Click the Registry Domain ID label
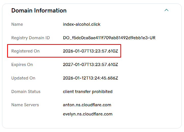Screen dimensions: 184x132 (x=31, y=38)
